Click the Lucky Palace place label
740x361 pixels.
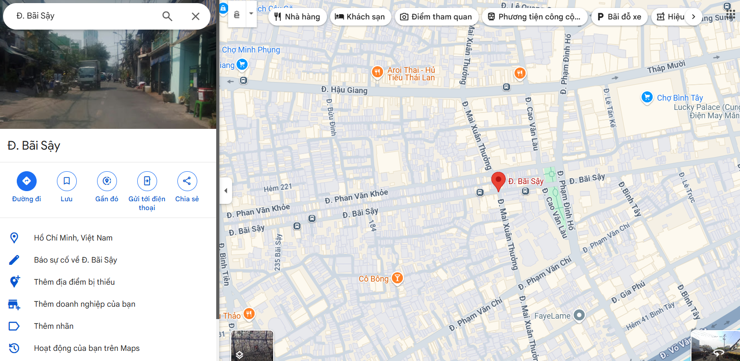(x=706, y=111)
